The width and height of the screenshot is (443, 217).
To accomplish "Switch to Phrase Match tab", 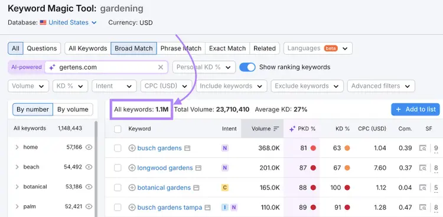I will (181, 48).
